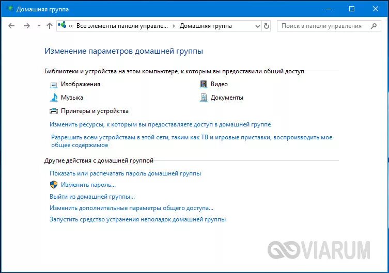This screenshot has height=273, width=389.
Task: Click the Документы document icon
Action: pyautogui.click(x=204, y=98)
